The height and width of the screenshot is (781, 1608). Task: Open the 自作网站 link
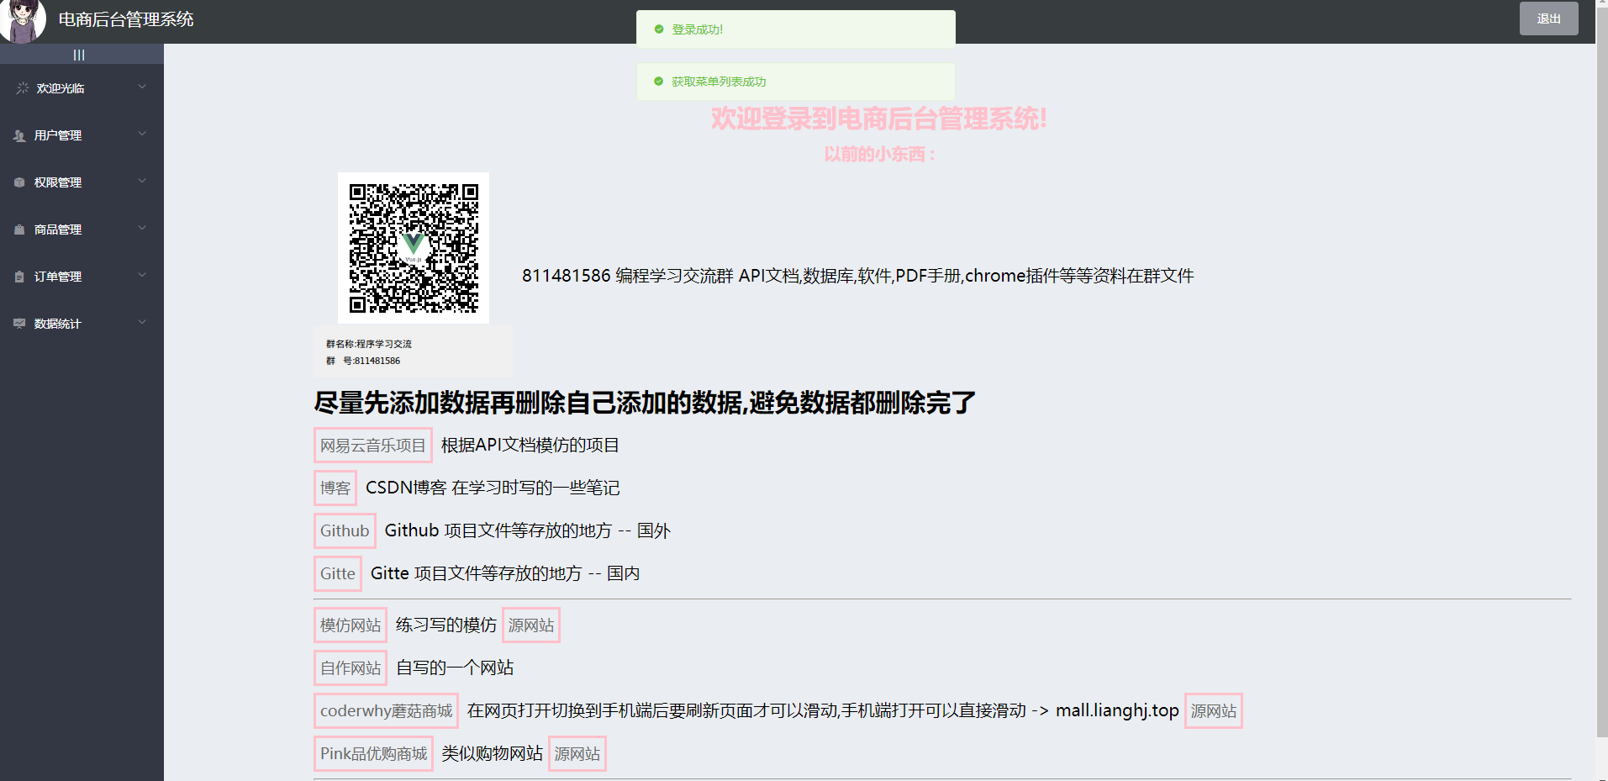[351, 668]
